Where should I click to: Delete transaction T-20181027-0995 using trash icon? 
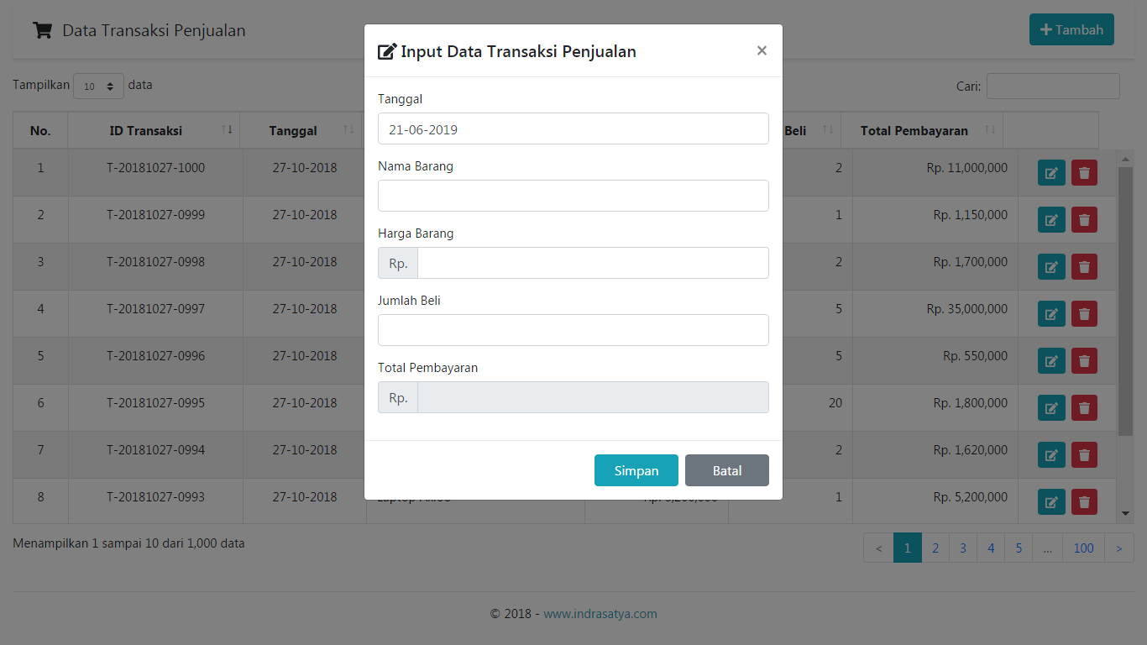[x=1084, y=408]
